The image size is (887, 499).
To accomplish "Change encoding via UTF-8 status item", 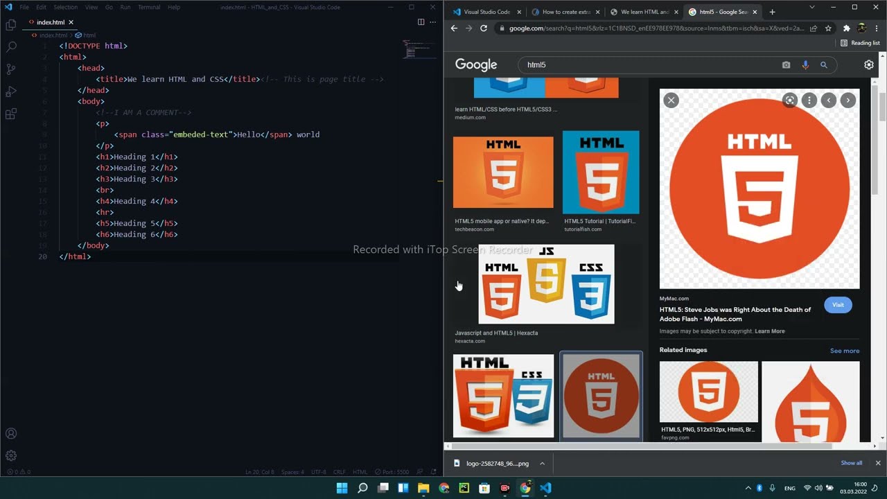I will 319,472.
